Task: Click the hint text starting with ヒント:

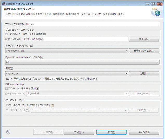Action: click(x=52, y=79)
